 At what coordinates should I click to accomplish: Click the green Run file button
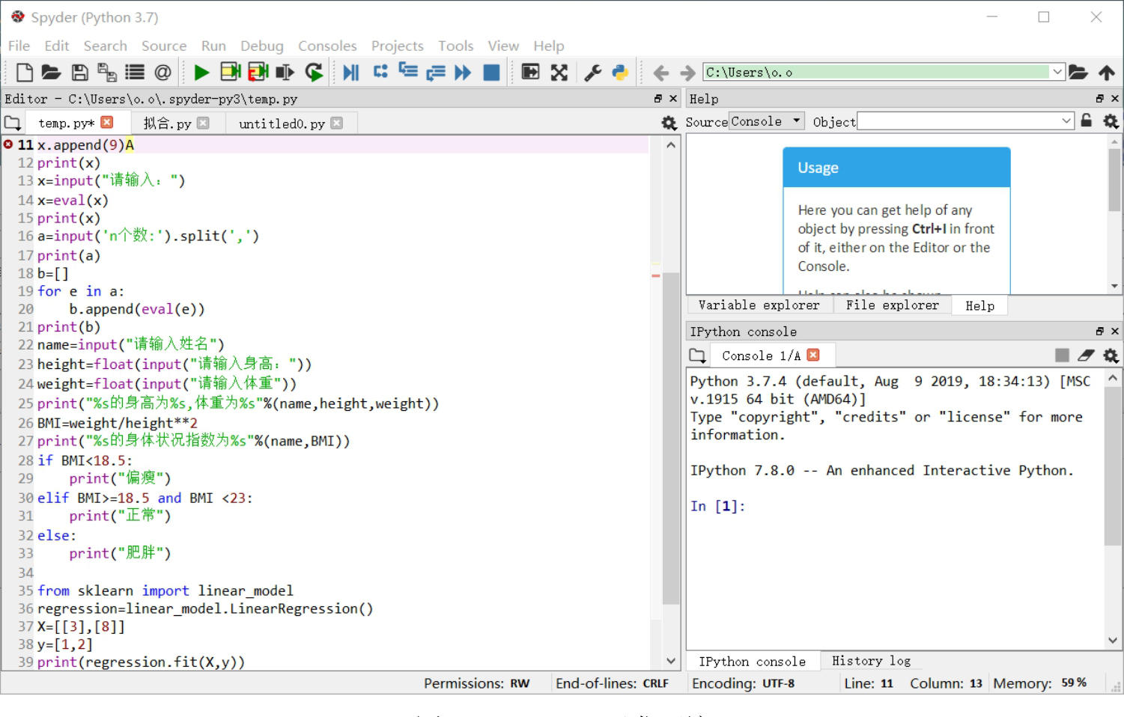coord(201,73)
